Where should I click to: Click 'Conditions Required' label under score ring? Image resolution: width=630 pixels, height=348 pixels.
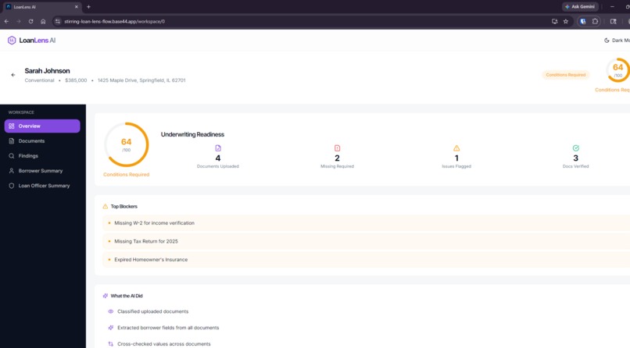[126, 175]
